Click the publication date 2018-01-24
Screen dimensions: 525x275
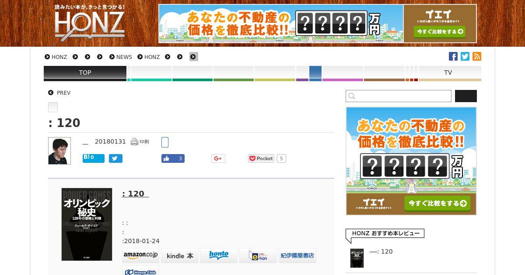[142, 241]
